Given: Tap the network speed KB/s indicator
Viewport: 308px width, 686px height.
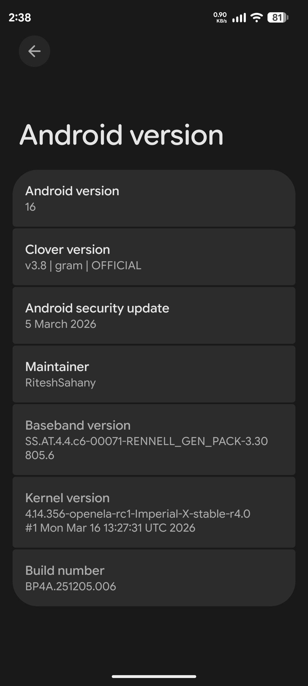Looking at the screenshot, I should coord(220,17).
